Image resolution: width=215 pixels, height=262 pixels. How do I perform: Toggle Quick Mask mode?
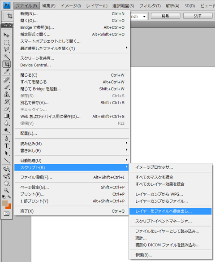7,214
